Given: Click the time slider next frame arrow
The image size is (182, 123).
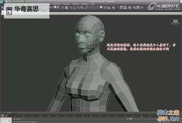Looking at the screenshot, I should pos(18,113).
